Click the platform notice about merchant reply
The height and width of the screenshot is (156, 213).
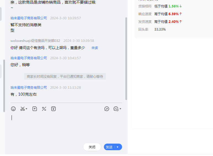[65, 76]
